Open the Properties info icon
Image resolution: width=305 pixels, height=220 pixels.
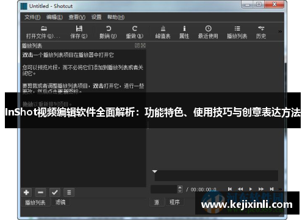click(184, 29)
